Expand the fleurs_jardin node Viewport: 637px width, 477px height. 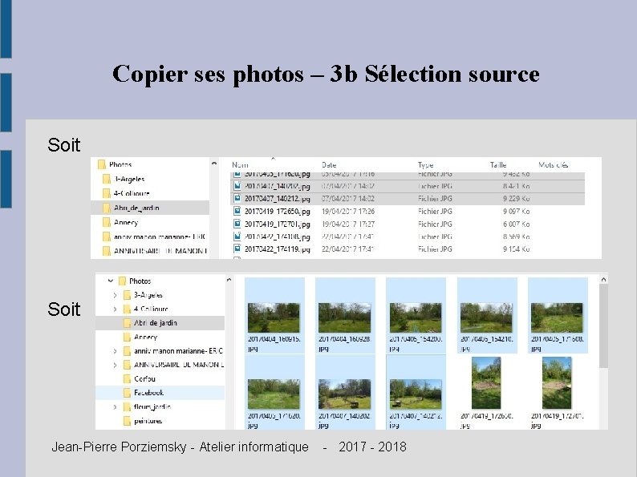pyautogui.click(x=115, y=406)
